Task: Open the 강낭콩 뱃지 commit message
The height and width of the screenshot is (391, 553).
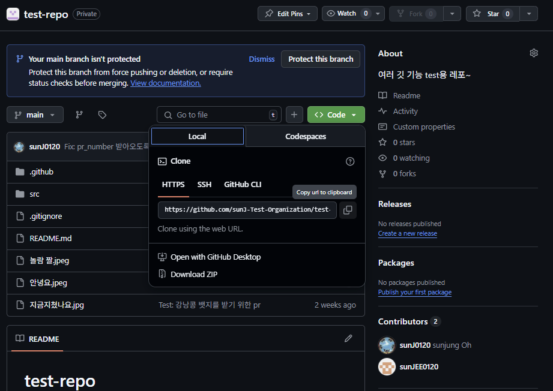Action: (x=210, y=305)
